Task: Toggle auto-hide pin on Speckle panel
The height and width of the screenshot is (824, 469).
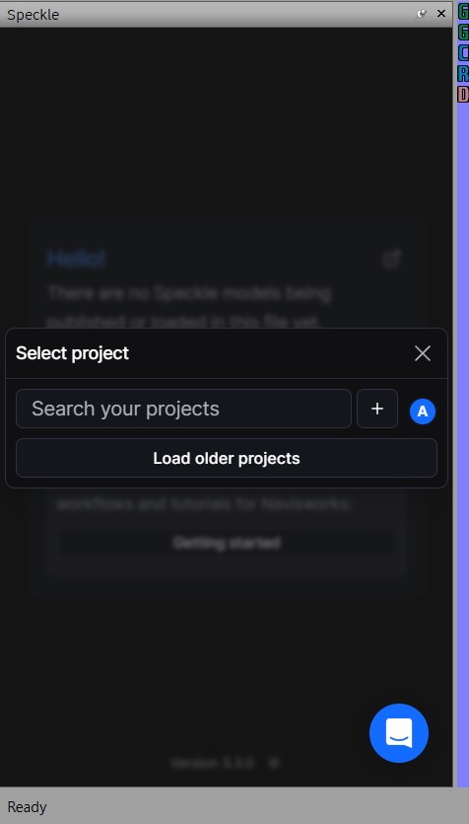Action: 421,14
